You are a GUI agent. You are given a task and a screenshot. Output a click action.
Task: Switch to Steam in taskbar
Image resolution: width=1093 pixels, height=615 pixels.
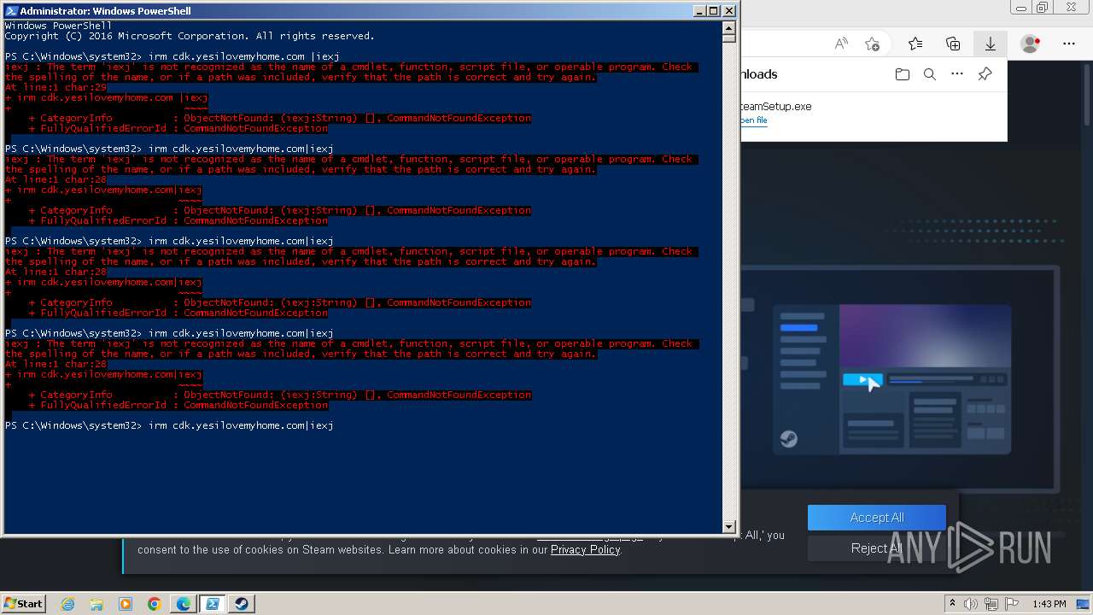coord(242,604)
